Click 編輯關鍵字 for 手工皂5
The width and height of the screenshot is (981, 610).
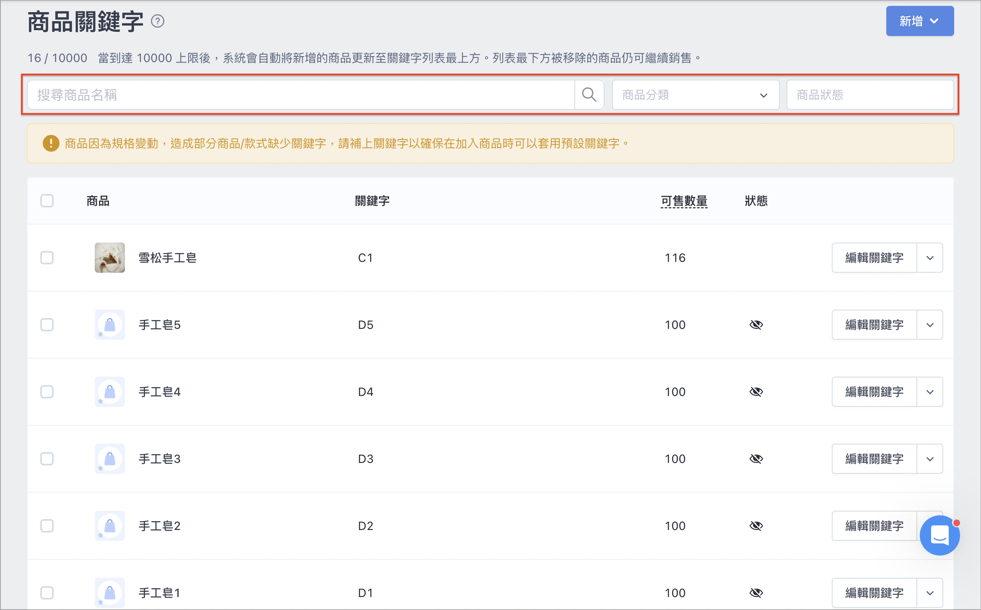click(x=874, y=325)
